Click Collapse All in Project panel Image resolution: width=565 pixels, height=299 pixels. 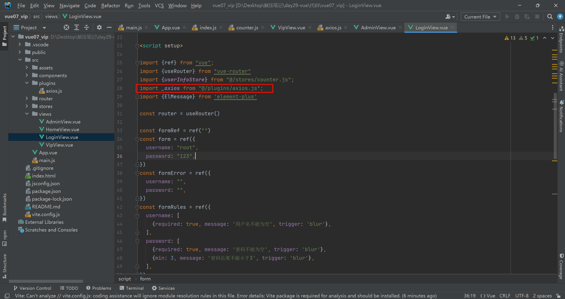click(87, 27)
